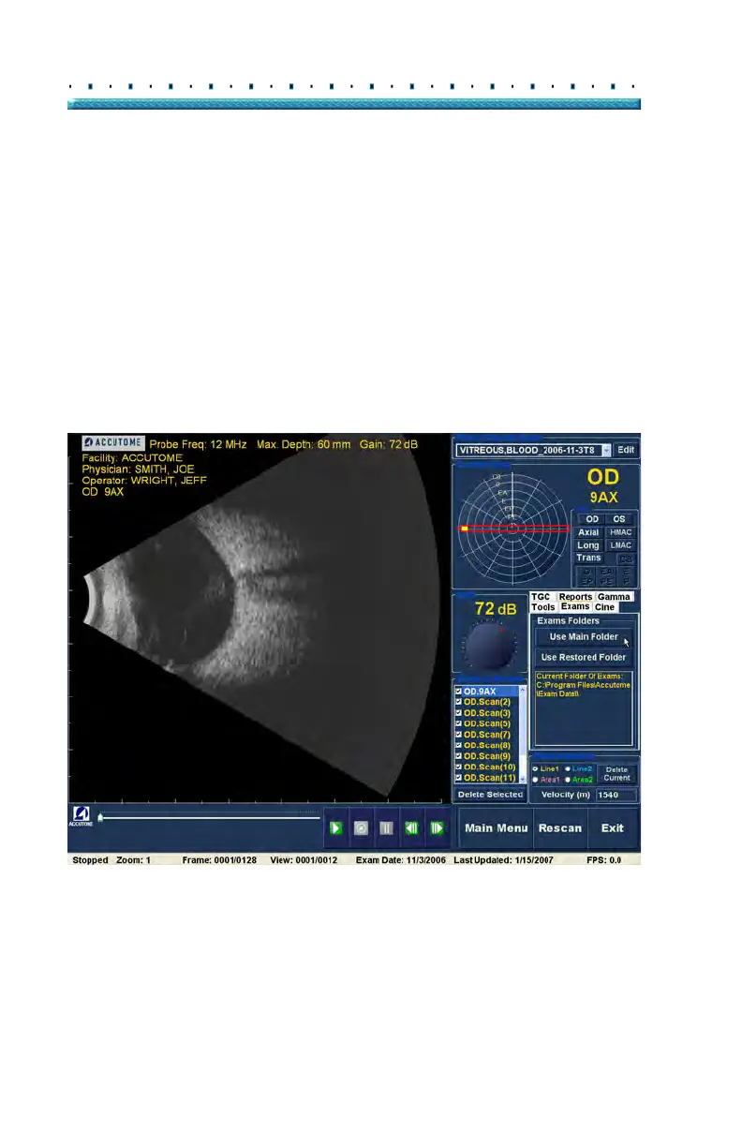Select the Area2 measurement radio button
742x1147 pixels.
[x=568, y=780]
